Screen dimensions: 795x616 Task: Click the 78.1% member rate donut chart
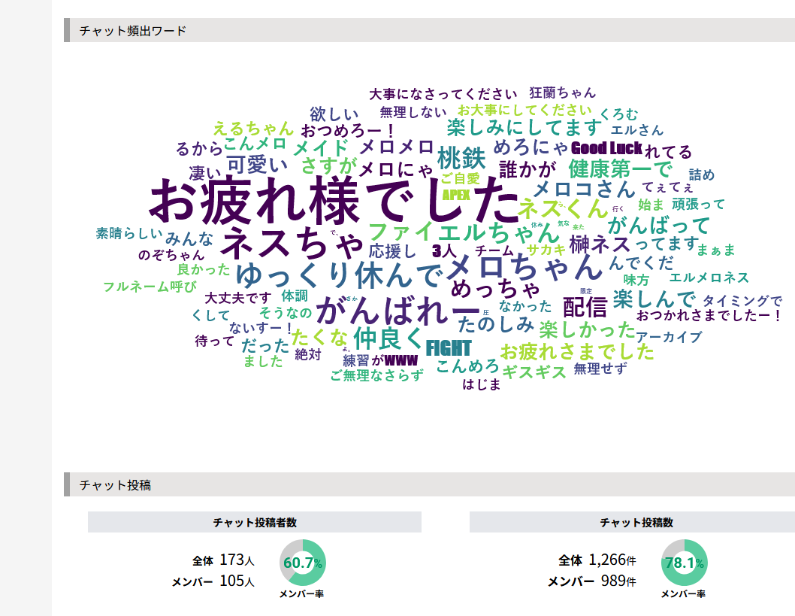684,563
